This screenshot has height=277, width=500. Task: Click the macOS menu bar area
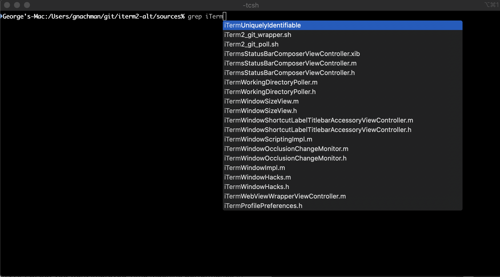tap(250, 5)
